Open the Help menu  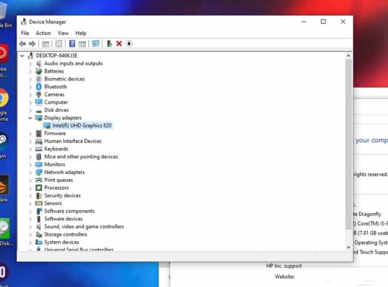(x=81, y=33)
